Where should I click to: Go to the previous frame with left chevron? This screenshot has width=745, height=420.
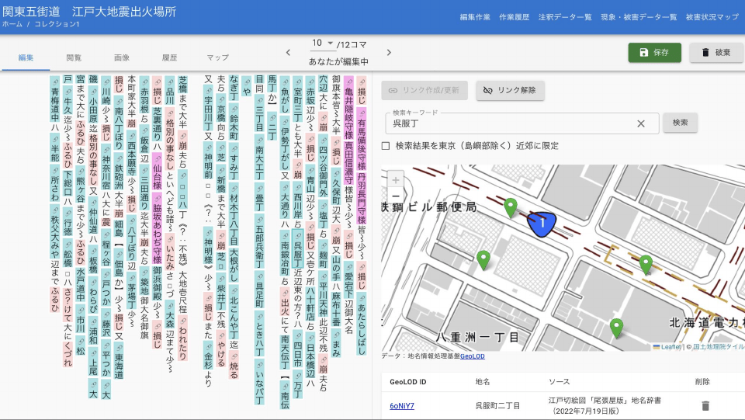[288, 52]
